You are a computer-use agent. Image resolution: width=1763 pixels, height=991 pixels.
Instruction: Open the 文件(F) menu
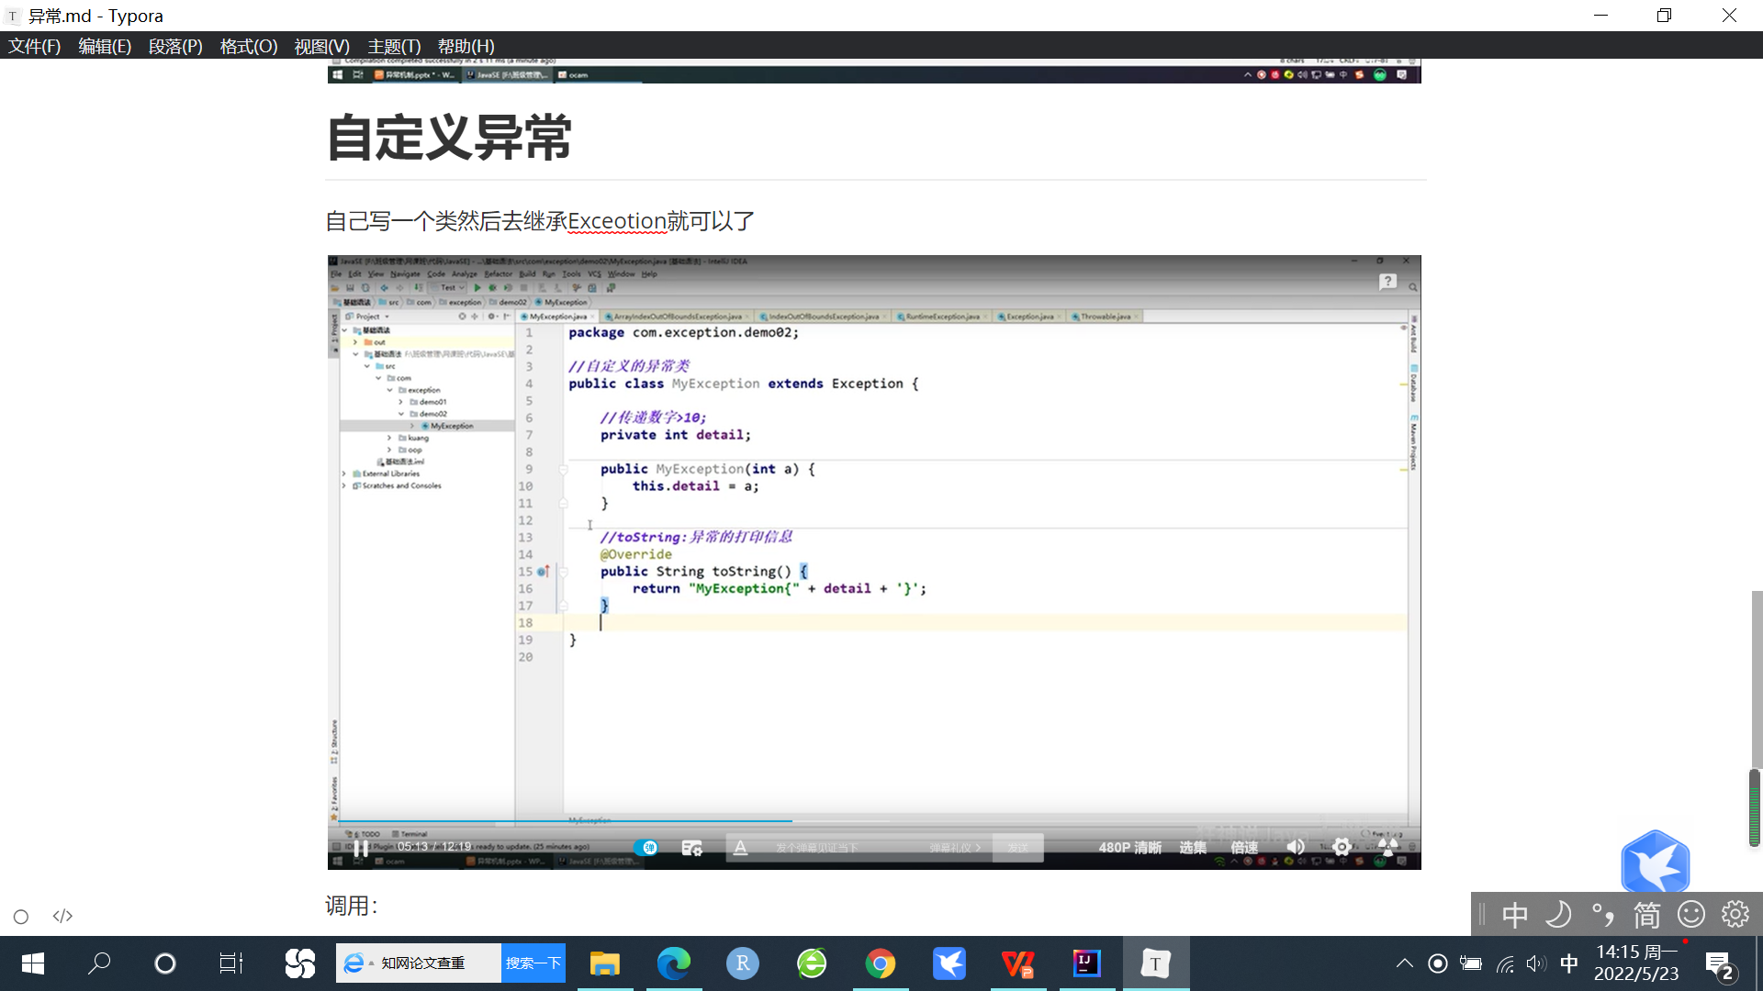pos(34,46)
